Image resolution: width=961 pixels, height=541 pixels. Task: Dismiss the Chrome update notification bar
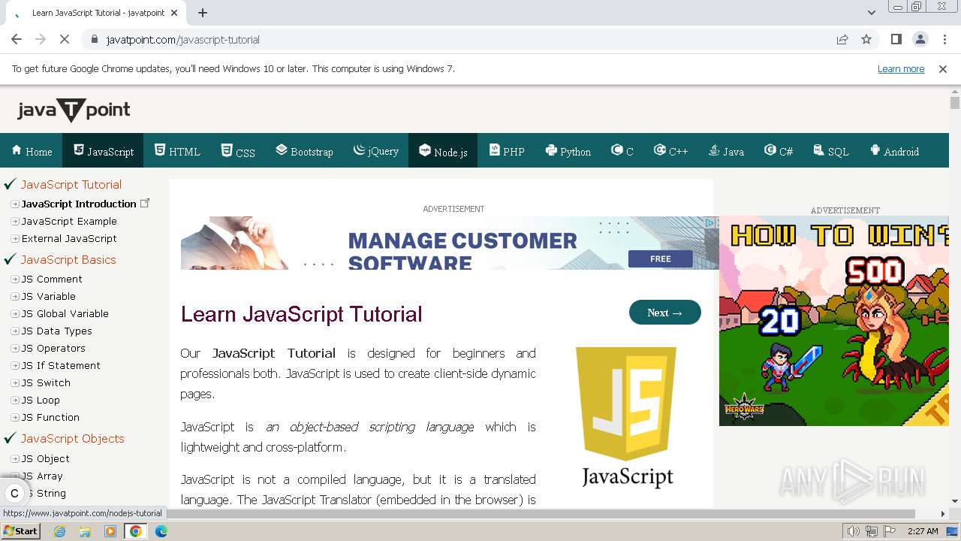tap(943, 69)
